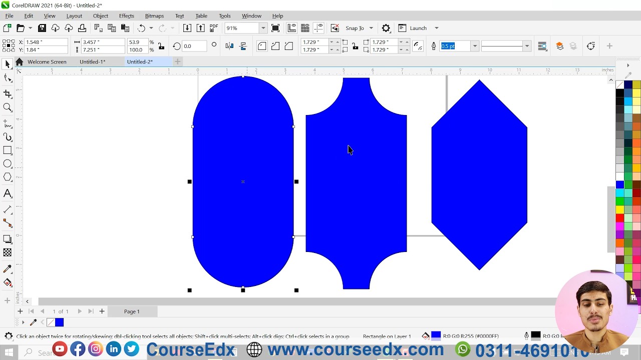
Task: Open the File menu
Action: coord(9,15)
